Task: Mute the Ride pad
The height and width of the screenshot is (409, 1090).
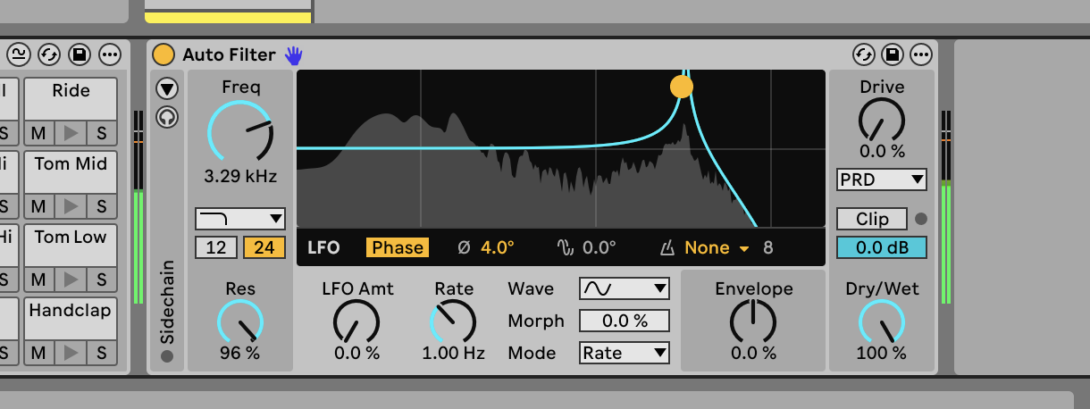Action: pos(38,133)
